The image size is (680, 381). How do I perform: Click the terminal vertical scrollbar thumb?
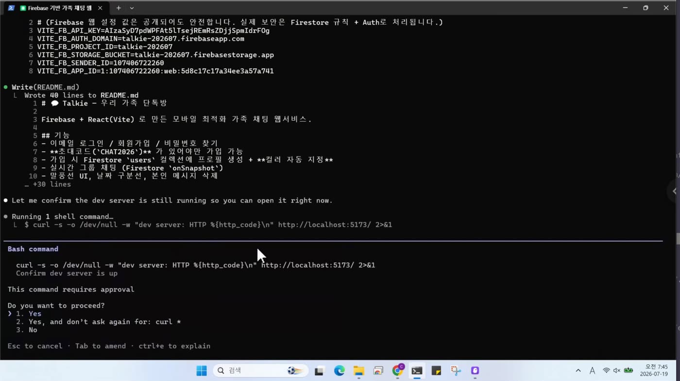(x=678, y=239)
